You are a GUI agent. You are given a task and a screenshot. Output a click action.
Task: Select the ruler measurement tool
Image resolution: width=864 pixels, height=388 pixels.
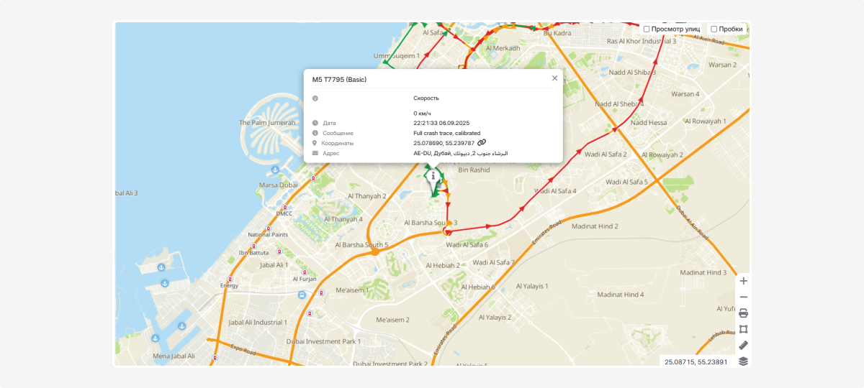click(x=743, y=345)
